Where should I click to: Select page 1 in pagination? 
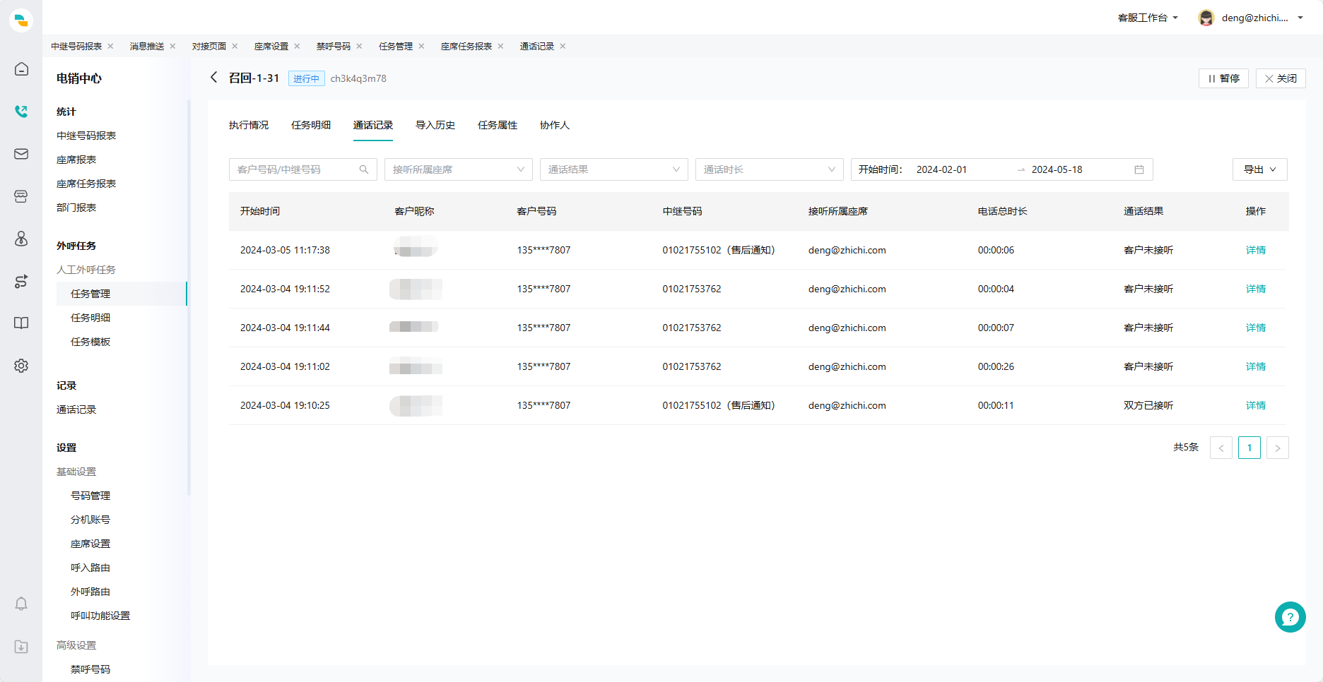coord(1249,448)
